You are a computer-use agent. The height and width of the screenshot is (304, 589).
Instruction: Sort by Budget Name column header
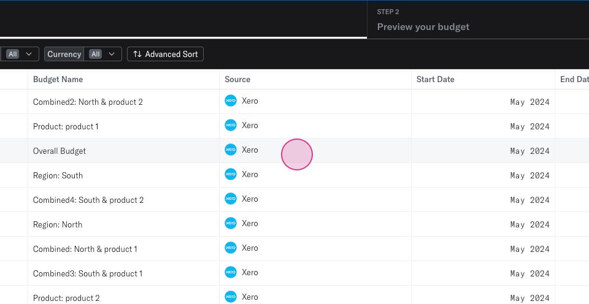pyautogui.click(x=58, y=79)
